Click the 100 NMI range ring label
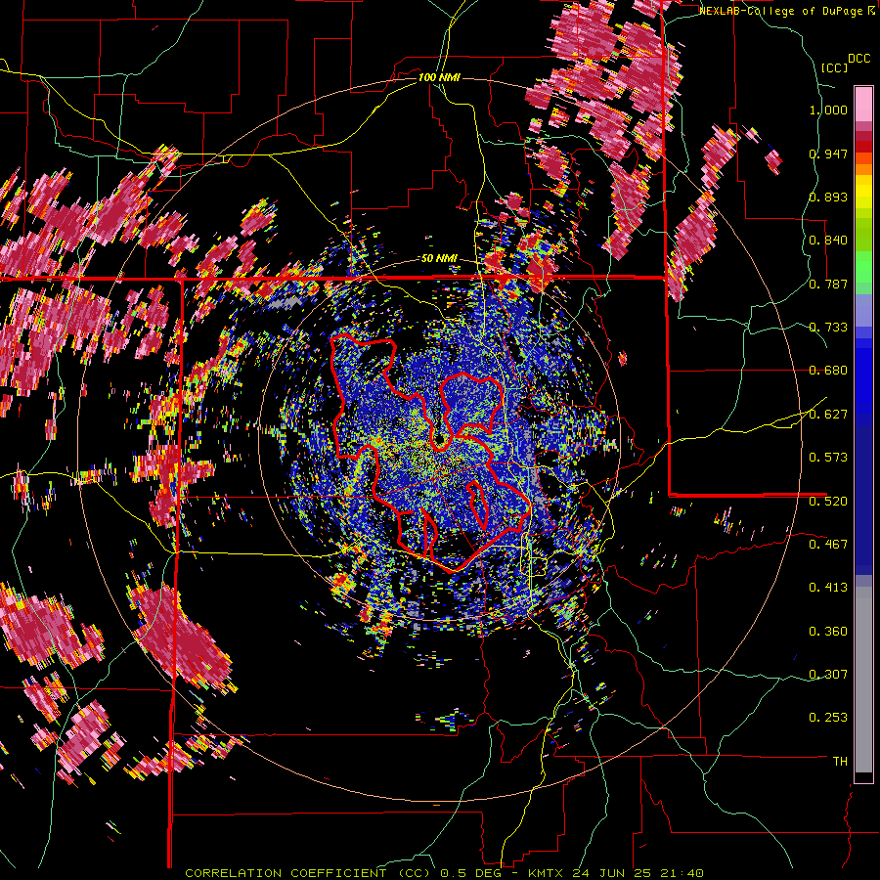This screenshot has width=880, height=880. click(439, 77)
